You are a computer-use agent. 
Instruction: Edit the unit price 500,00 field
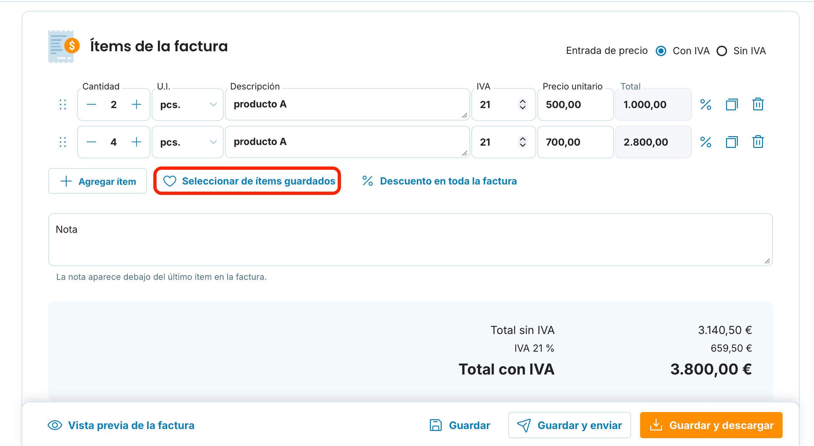[576, 104]
